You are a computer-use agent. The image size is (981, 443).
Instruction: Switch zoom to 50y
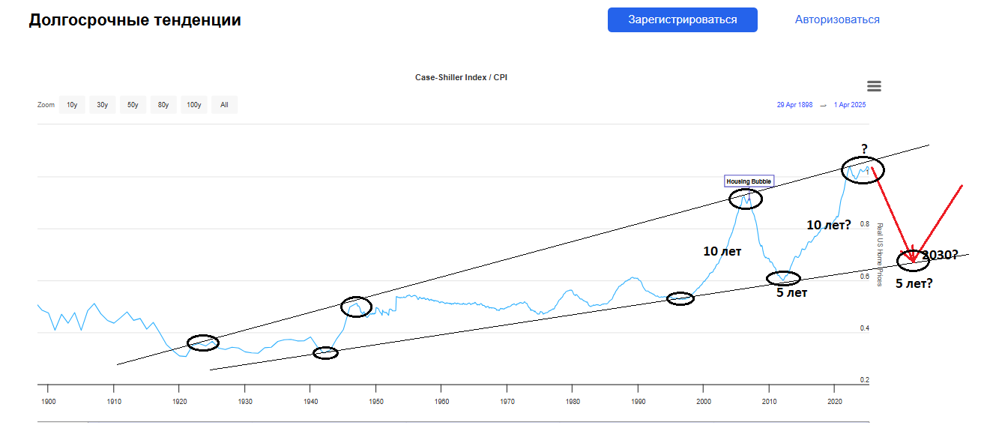(133, 105)
